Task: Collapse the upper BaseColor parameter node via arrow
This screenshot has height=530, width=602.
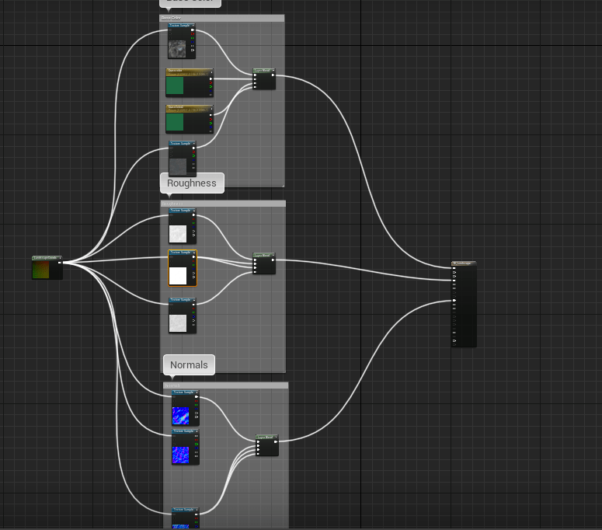Action: pyautogui.click(x=211, y=71)
